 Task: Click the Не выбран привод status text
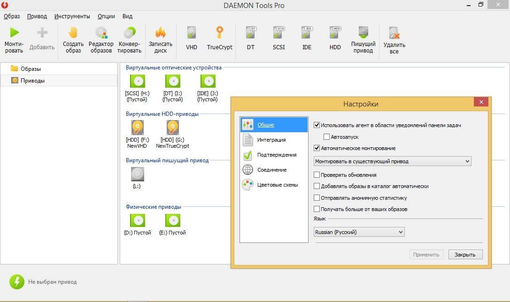click(53, 282)
